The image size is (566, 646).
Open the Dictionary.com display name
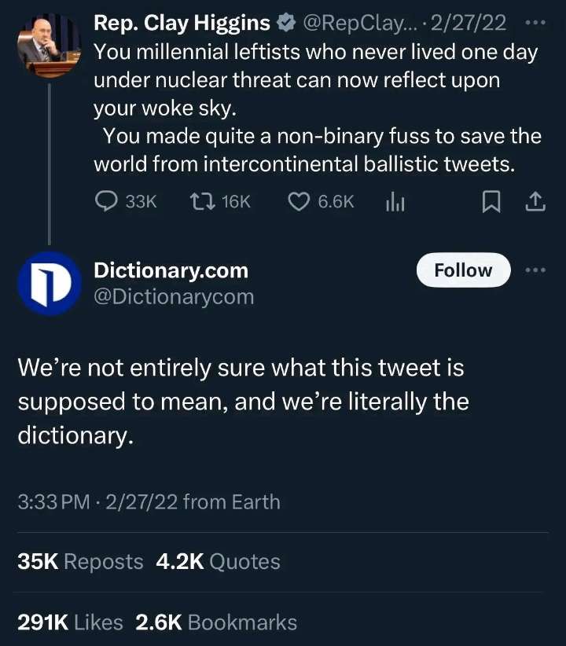coord(171,270)
